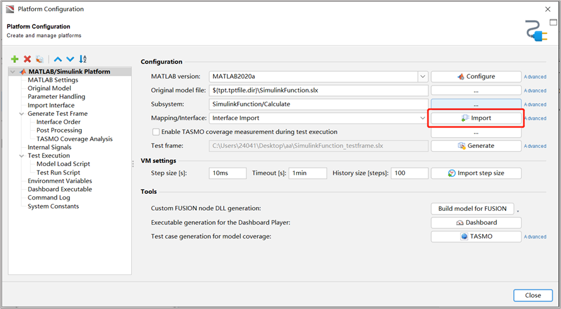
Task: Click the Configure MATLAB button
Action: (476, 76)
